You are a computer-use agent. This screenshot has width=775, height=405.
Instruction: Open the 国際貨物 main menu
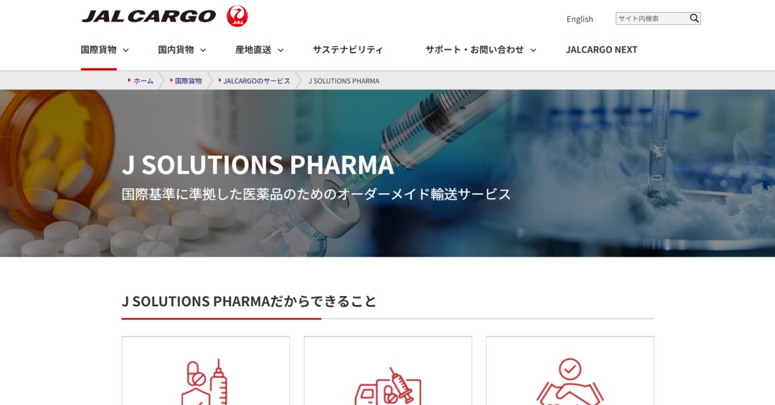[99, 50]
